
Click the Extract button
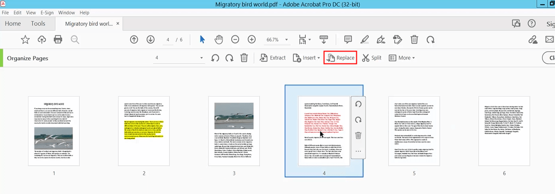tap(273, 58)
